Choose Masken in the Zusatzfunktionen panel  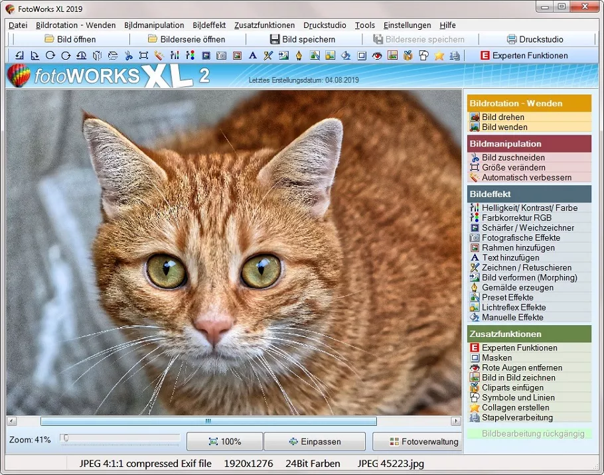point(496,358)
